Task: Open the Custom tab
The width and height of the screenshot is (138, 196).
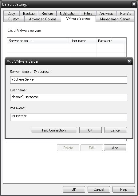Action: pos(14,19)
